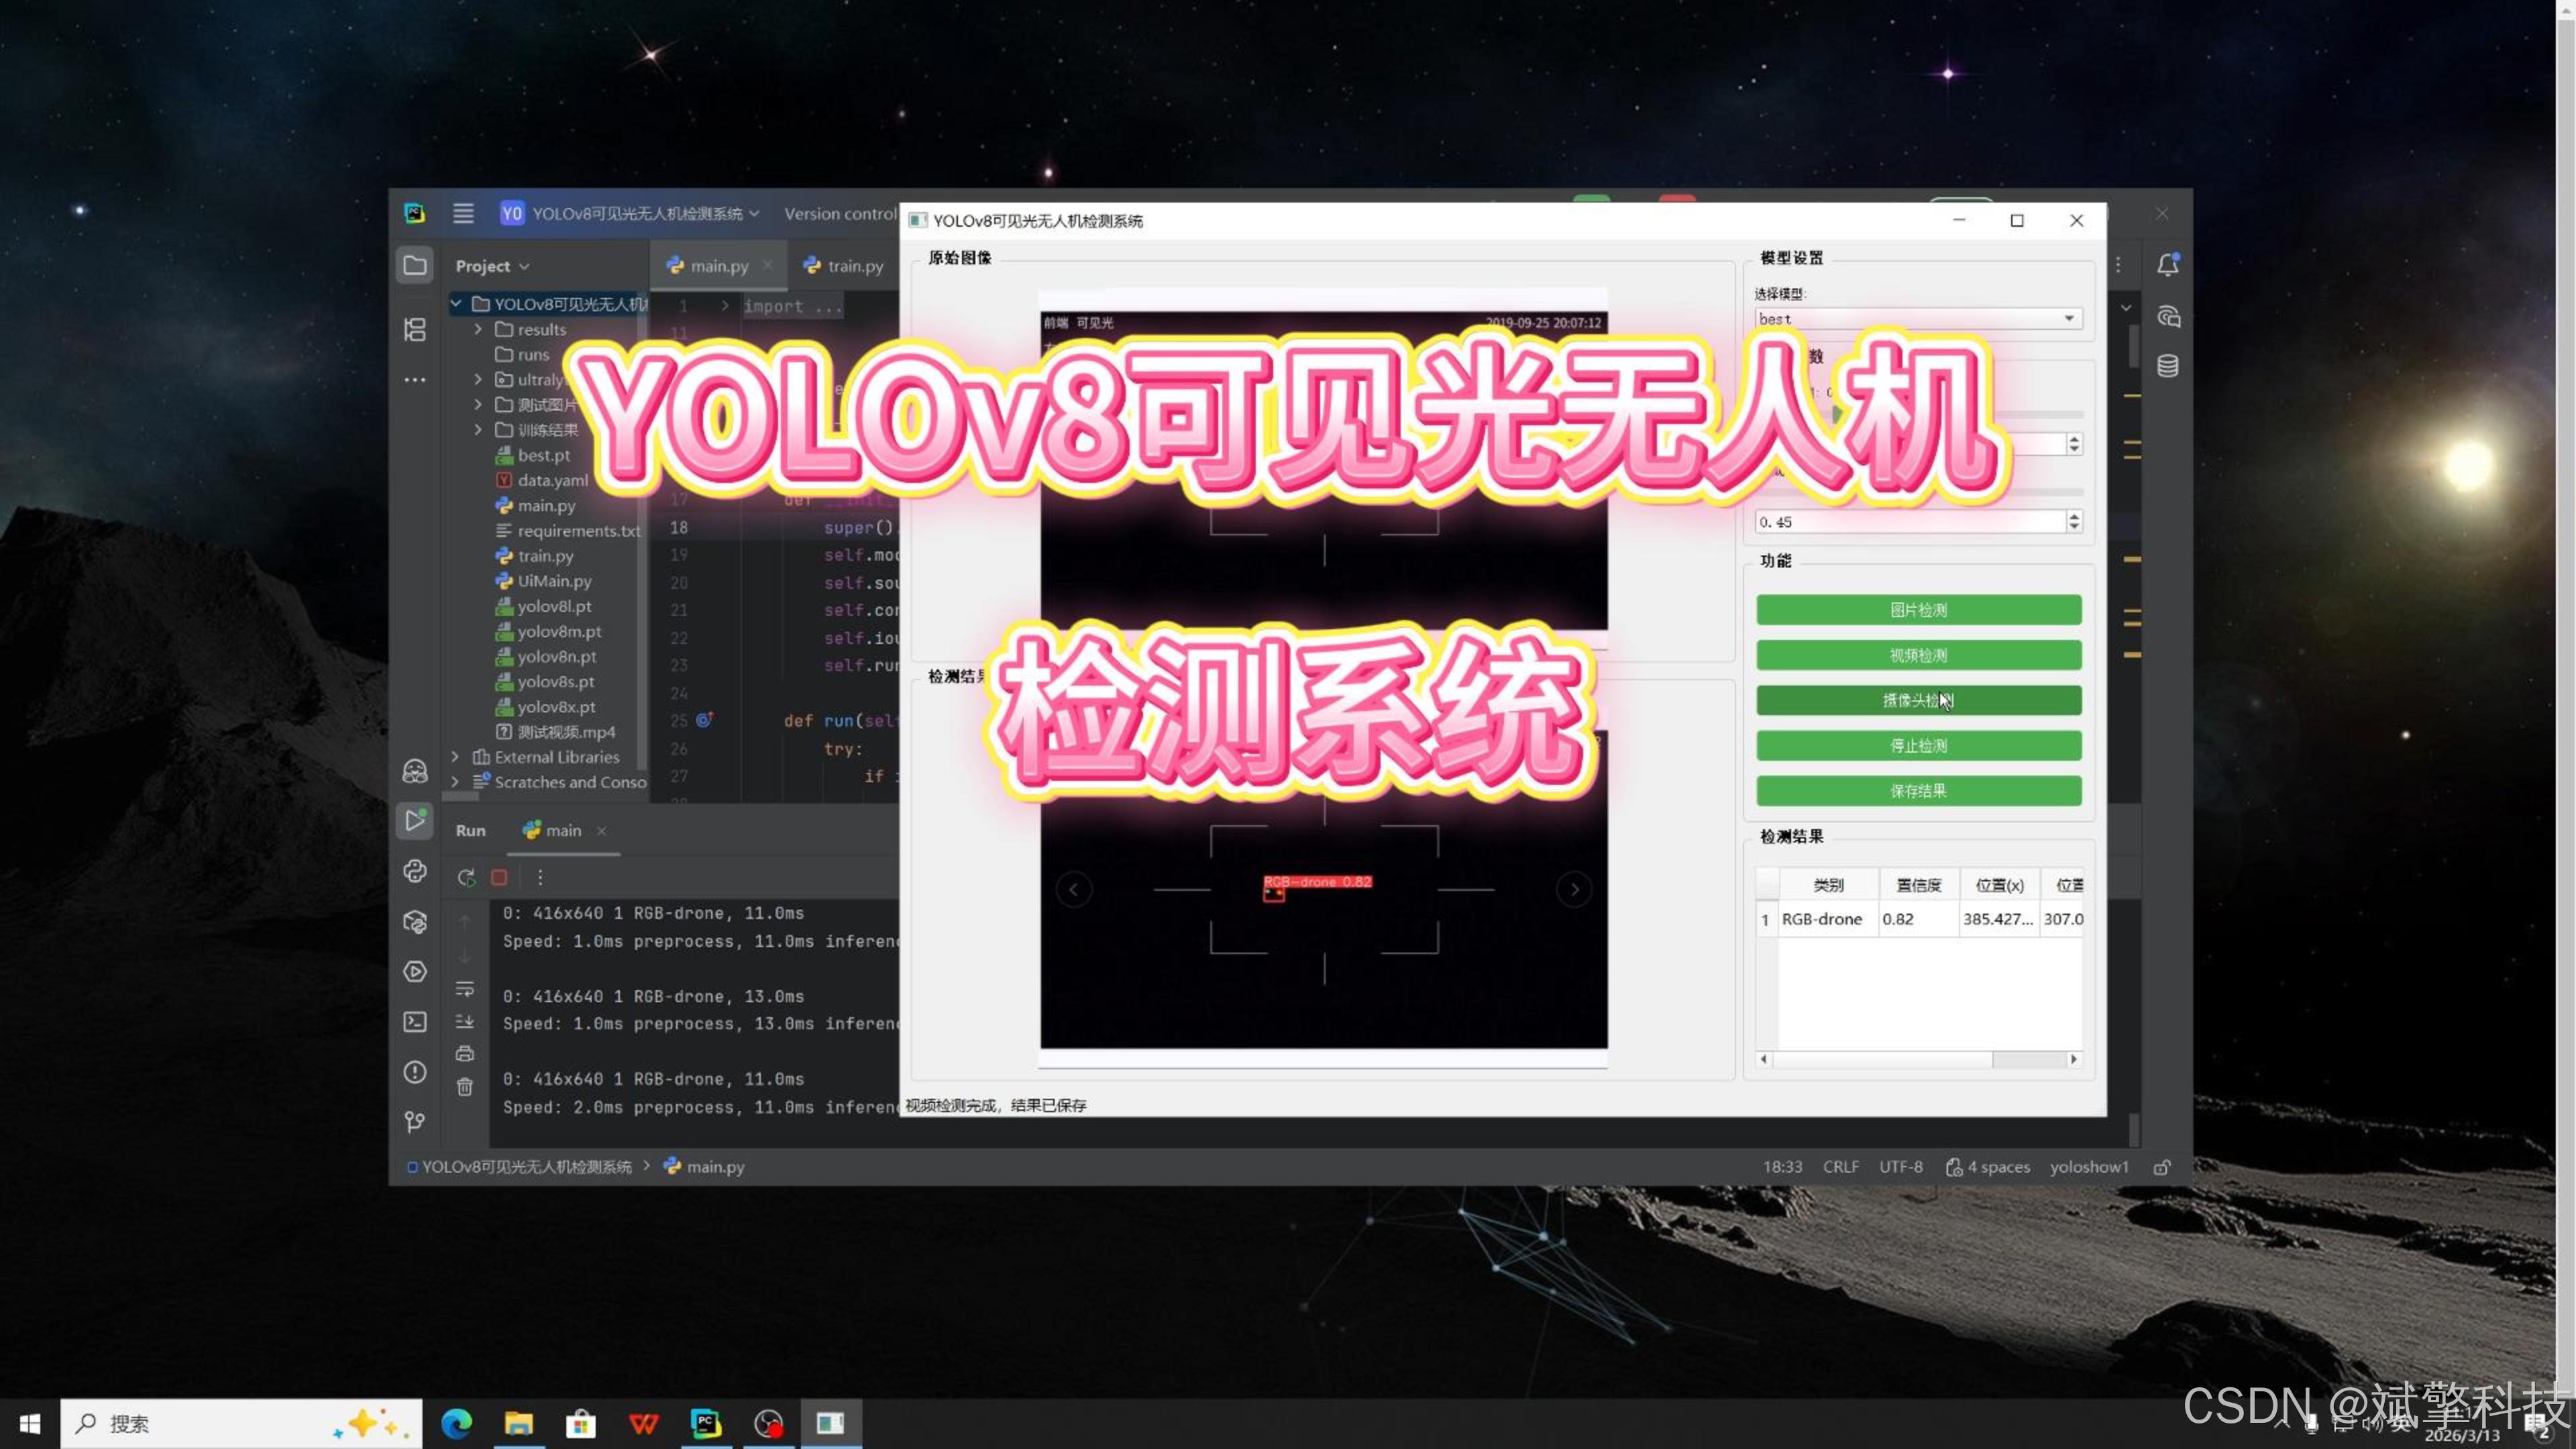Open the 选择模型 best dropdown
Image resolution: width=2576 pixels, height=1449 pixels.
pyautogui.click(x=2069, y=319)
